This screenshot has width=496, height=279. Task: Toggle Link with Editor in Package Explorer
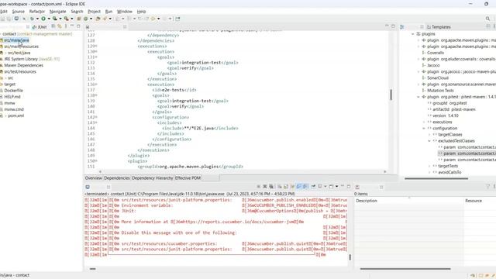click(x=59, y=26)
